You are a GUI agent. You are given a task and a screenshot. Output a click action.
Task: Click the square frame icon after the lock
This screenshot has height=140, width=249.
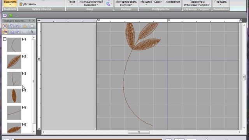pos(32,26)
